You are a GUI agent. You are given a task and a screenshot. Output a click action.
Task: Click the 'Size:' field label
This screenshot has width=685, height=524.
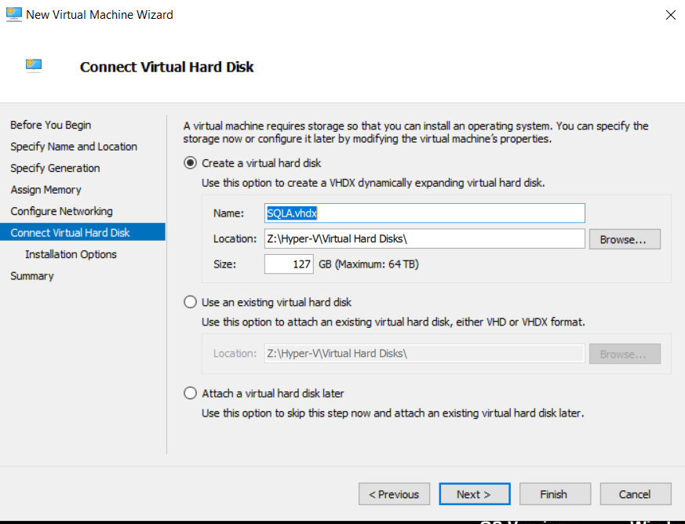coord(224,264)
